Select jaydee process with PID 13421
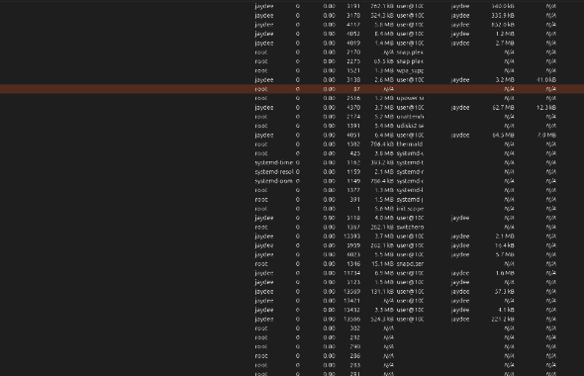584x376 pixels. click(x=292, y=301)
